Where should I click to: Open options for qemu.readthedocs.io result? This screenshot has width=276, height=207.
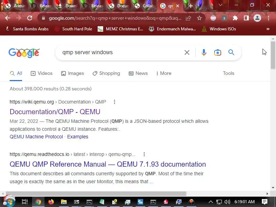144,154
